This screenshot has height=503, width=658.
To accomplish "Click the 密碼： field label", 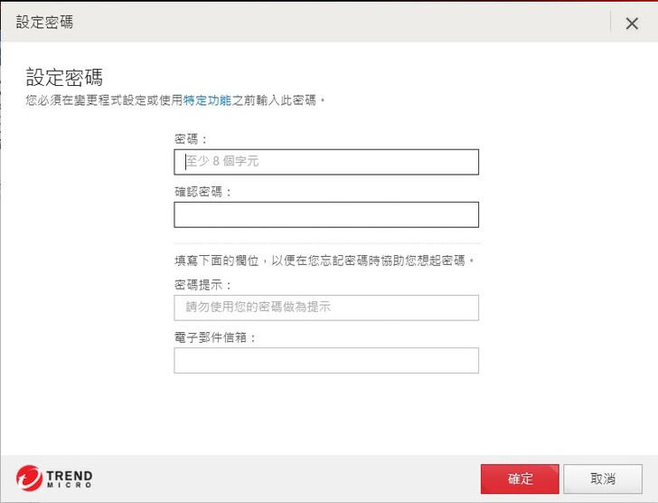I will coord(191,138).
